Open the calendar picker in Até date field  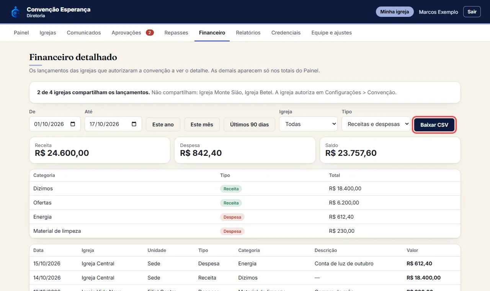pyautogui.click(x=134, y=124)
